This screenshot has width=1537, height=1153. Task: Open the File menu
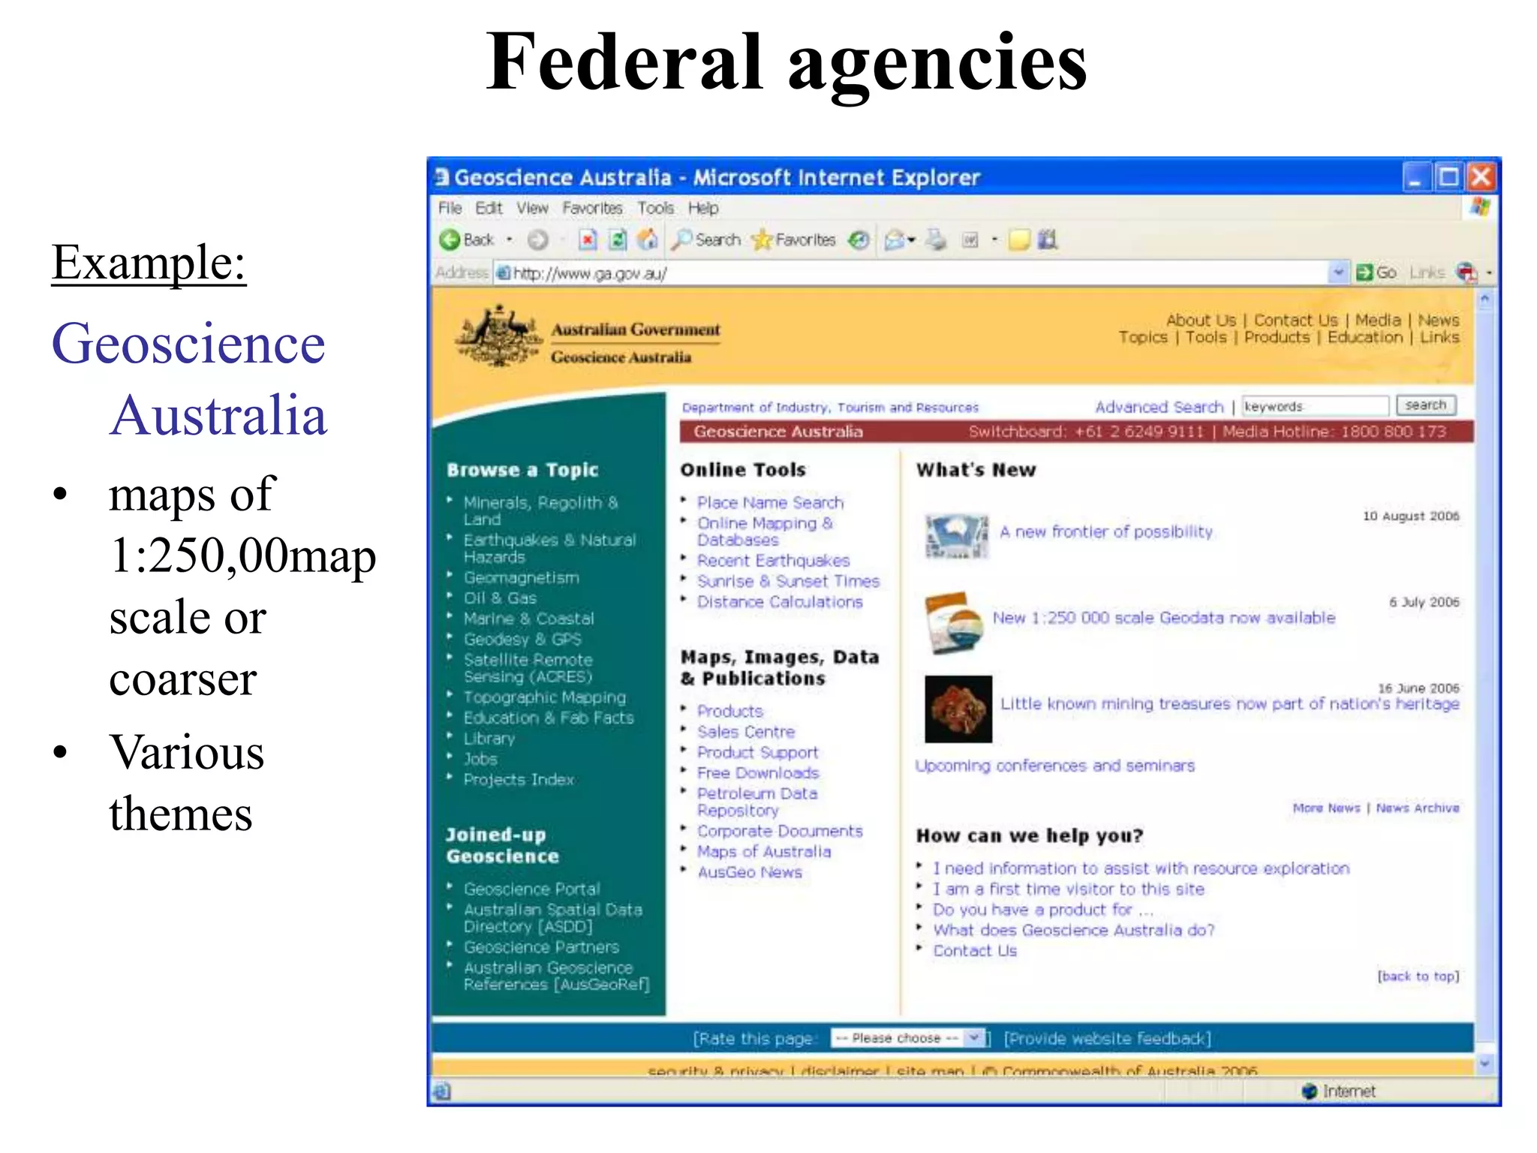[450, 208]
